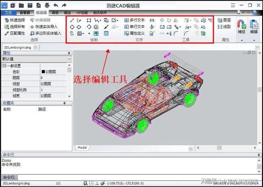Switch to the 输出 output tab
The image size is (263, 187).
[68, 13]
